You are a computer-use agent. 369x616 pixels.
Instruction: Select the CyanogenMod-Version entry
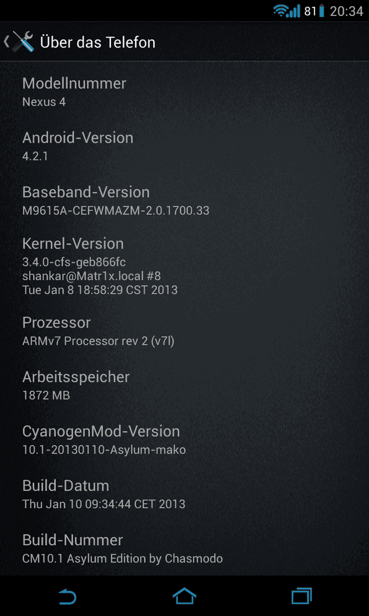184,440
